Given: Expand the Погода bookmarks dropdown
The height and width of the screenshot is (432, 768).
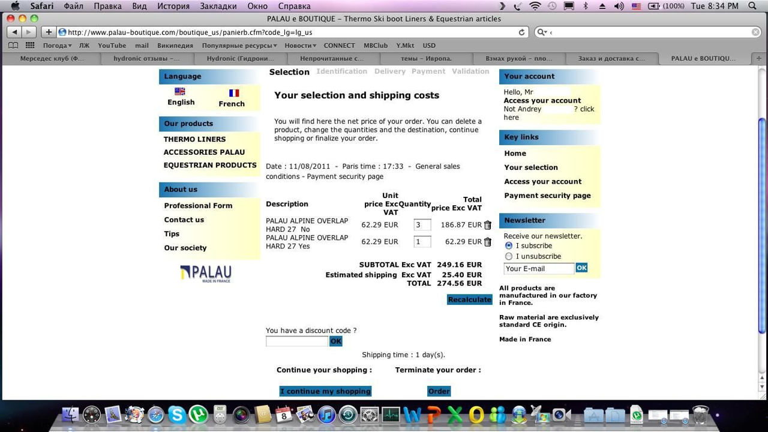Looking at the screenshot, I should (x=57, y=46).
